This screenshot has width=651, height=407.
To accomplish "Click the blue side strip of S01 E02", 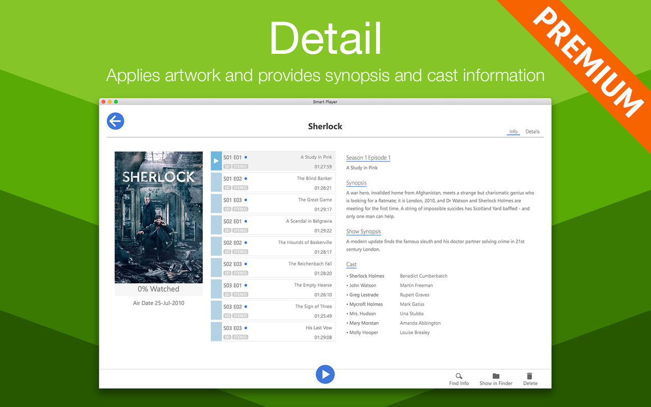I will point(216,182).
